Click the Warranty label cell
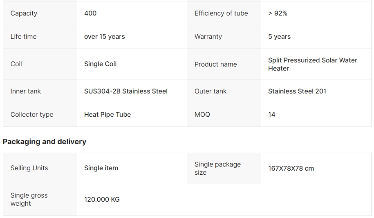374x218 pixels. (208, 37)
